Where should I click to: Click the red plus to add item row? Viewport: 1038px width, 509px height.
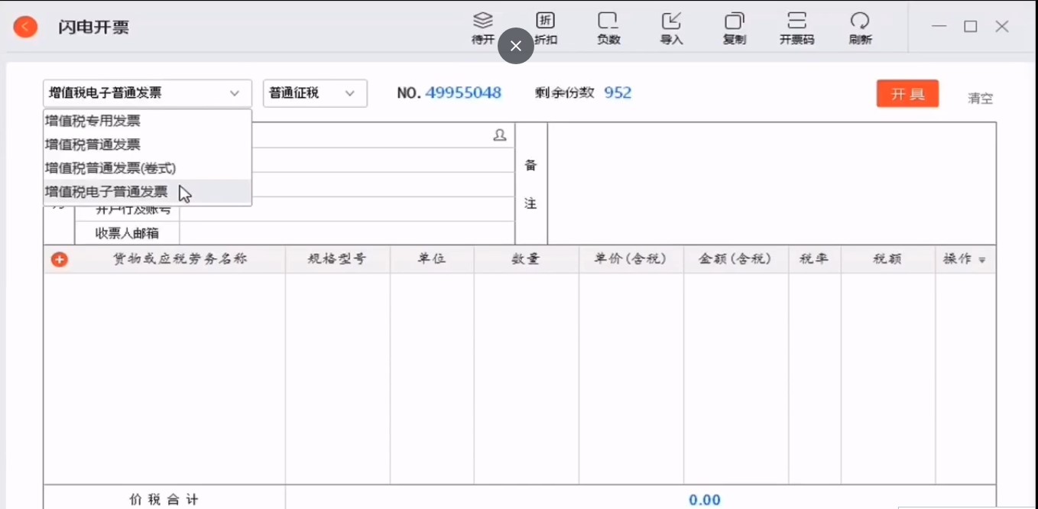(60, 259)
